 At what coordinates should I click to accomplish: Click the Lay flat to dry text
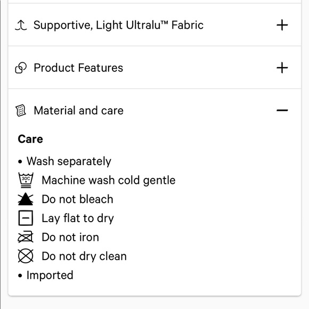tap(78, 218)
